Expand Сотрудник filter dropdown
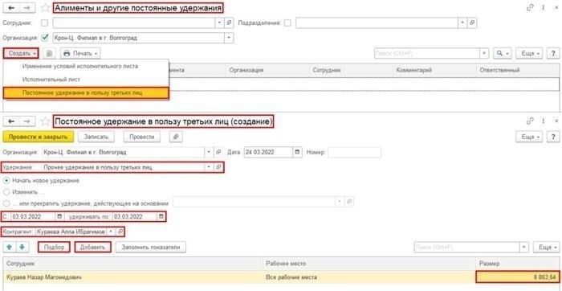This screenshot has height=291, width=562. [x=220, y=23]
